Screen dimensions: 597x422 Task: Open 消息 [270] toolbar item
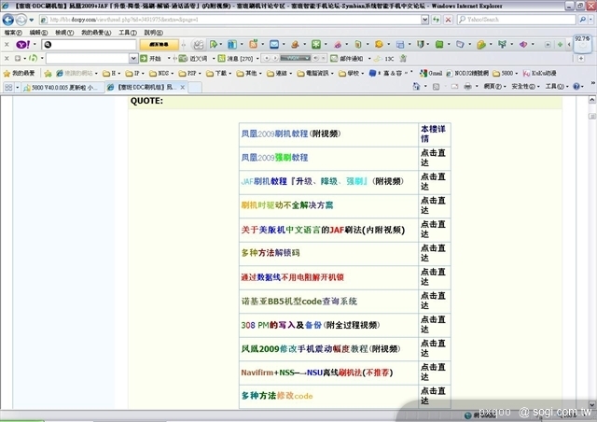(x=235, y=58)
